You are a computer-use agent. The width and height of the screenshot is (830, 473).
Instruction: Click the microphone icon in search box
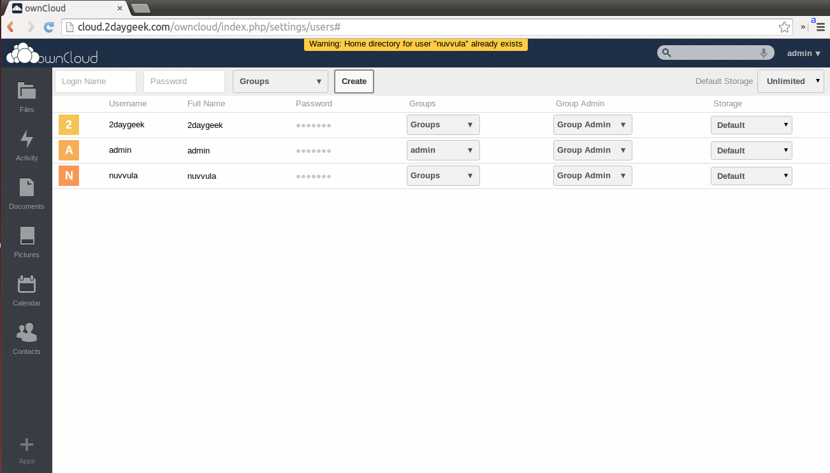pyautogui.click(x=763, y=53)
